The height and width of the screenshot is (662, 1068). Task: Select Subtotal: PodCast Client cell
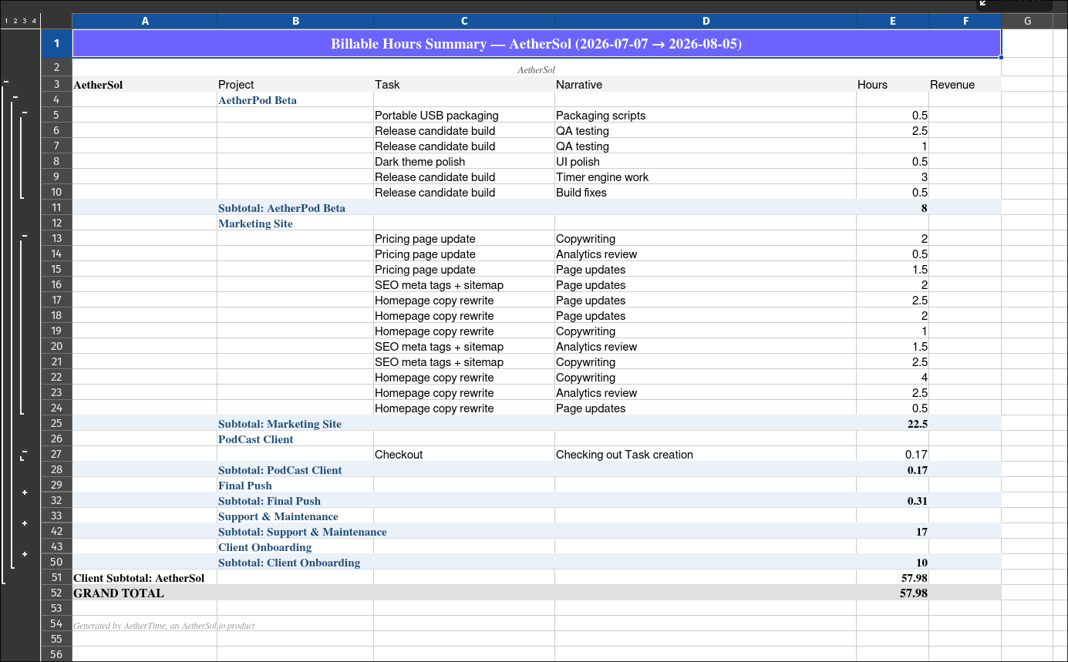pyautogui.click(x=295, y=470)
